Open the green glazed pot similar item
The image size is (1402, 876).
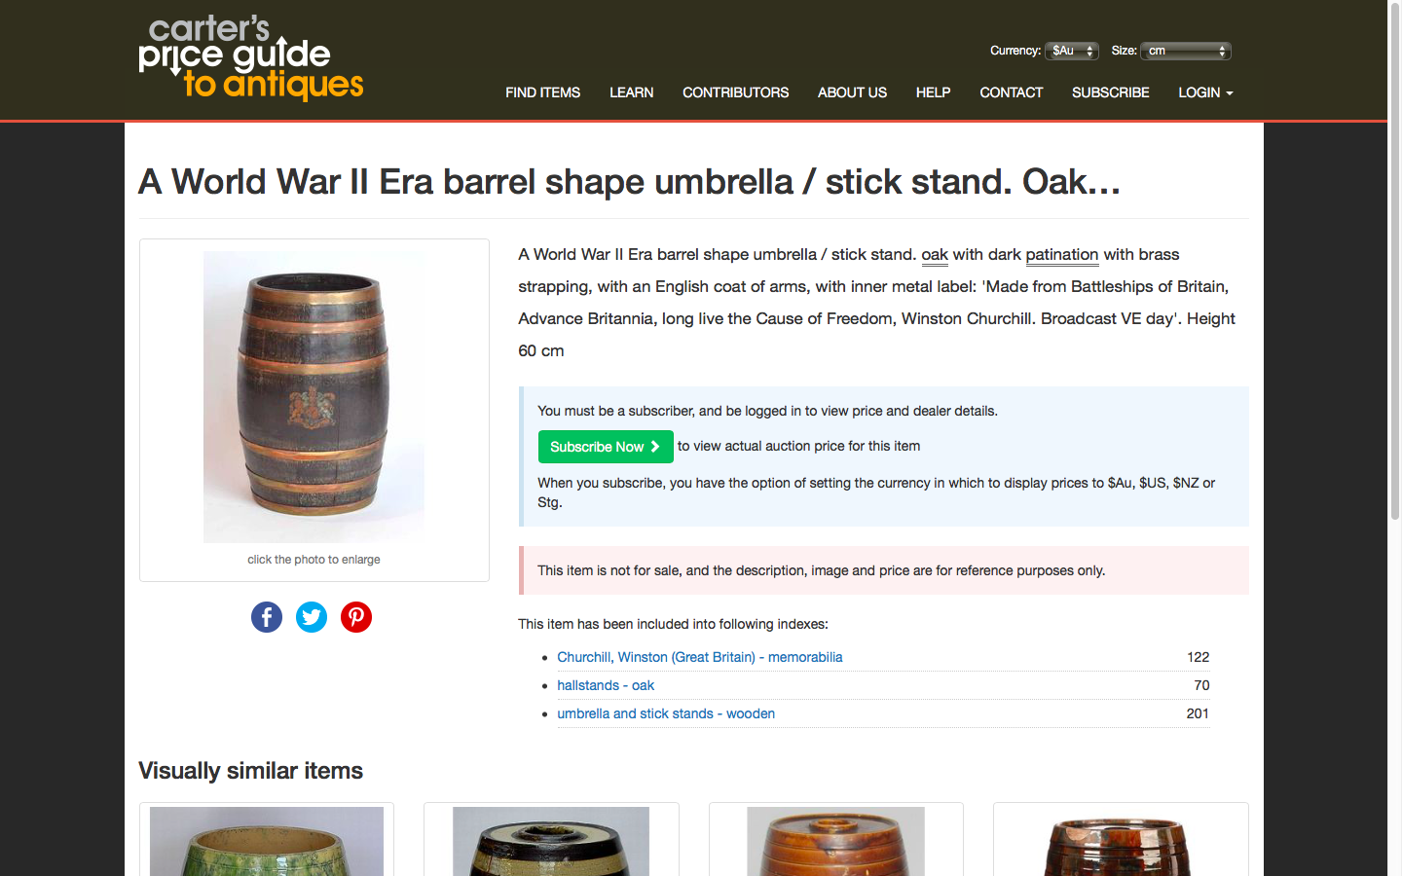pos(267,841)
